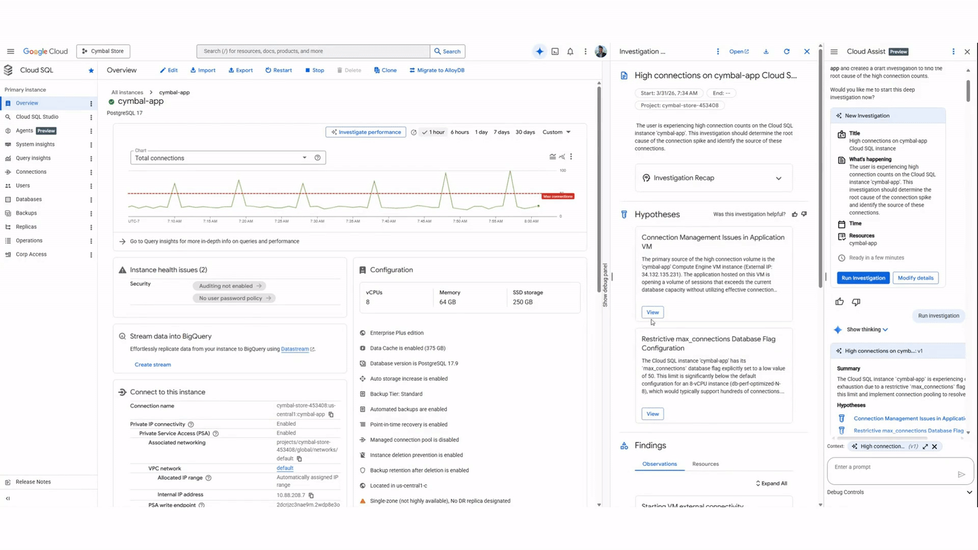Screen dimensions: 978x550
Task: Open Cloud Assist hamburger menu
Action: (834, 52)
